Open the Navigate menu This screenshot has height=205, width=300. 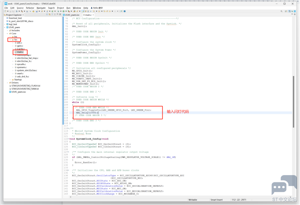click(x=41, y=8)
